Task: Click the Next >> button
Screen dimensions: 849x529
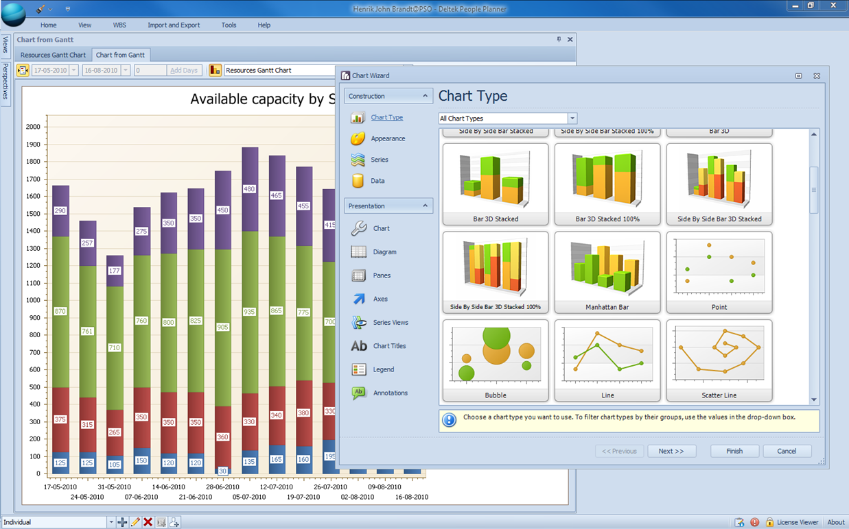Action: coord(671,451)
